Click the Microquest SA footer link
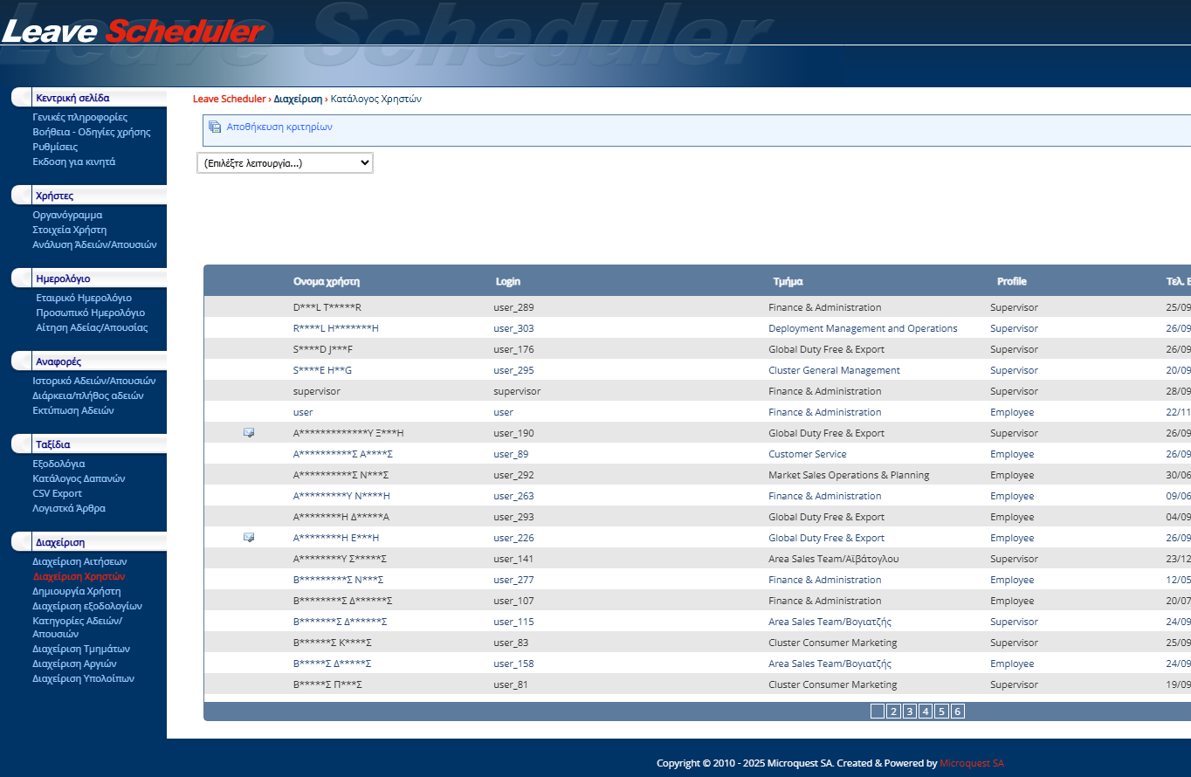Image resolution: width=1191 pixels, height=777 pixels. [x=972, y=763]
